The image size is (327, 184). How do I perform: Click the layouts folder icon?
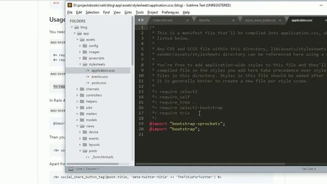point(85,145)
